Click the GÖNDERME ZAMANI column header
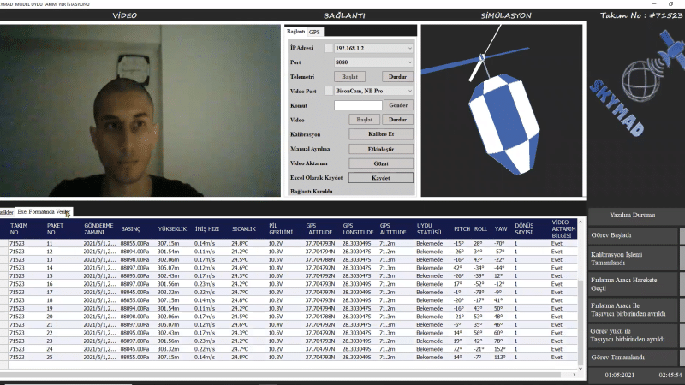This screenshot has width=685, height=385. coord(98,228)
